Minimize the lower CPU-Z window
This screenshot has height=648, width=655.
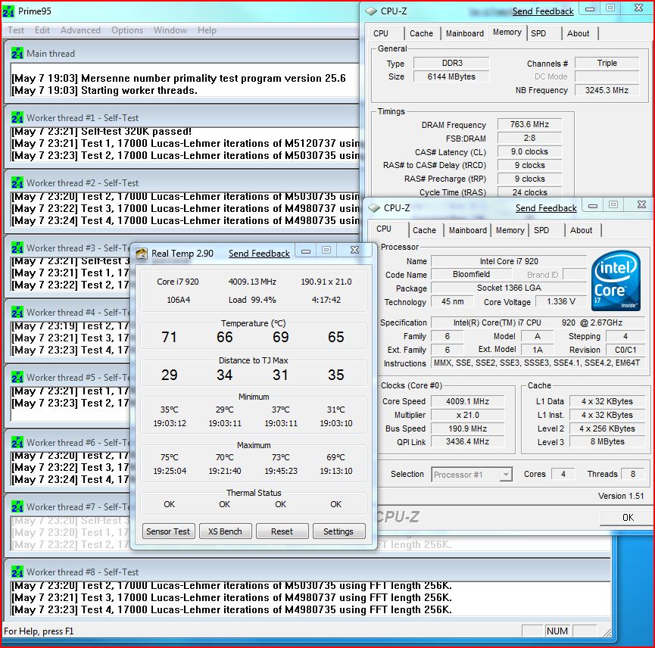pos(593,205)
